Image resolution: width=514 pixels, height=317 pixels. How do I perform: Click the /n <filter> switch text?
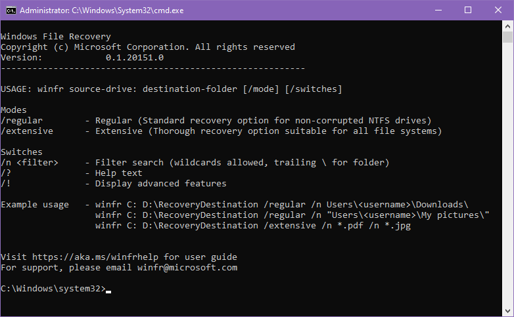30,163
